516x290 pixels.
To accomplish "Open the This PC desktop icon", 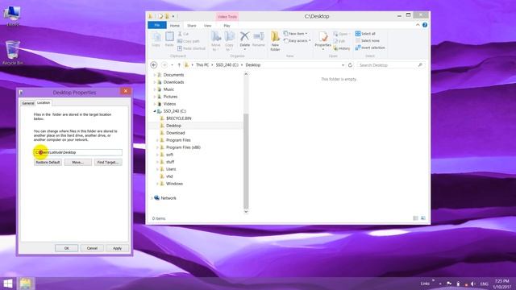I will coord(12,16).
